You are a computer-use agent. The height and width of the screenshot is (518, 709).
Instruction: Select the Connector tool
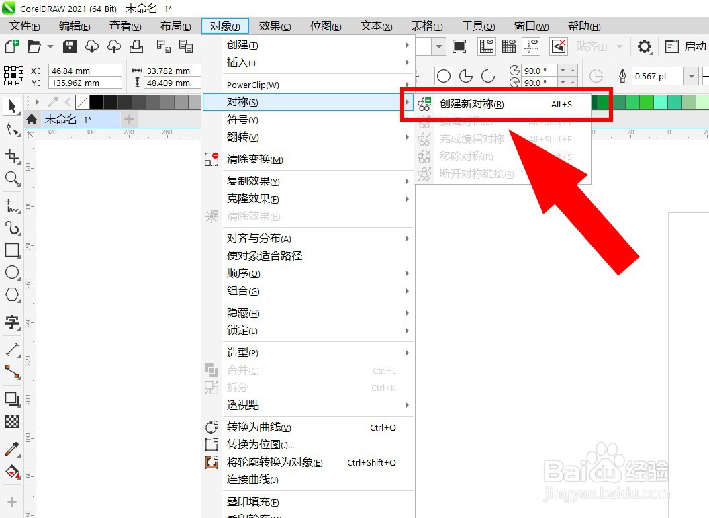coord(12,372)
